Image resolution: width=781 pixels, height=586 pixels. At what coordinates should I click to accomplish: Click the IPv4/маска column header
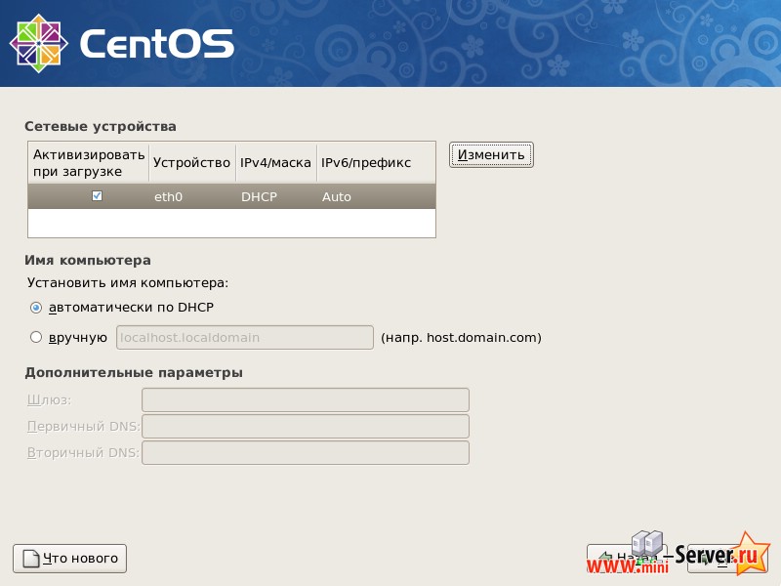pos(276,162)
